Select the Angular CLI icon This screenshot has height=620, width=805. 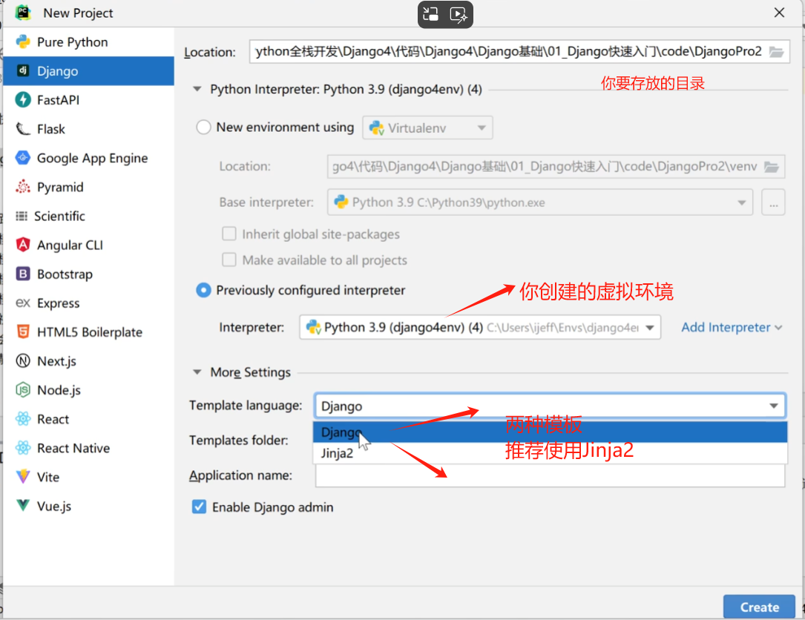click(23, 245)
